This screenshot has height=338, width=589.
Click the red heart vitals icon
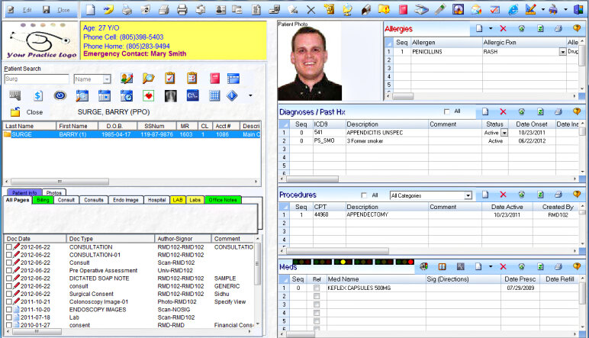149,95
